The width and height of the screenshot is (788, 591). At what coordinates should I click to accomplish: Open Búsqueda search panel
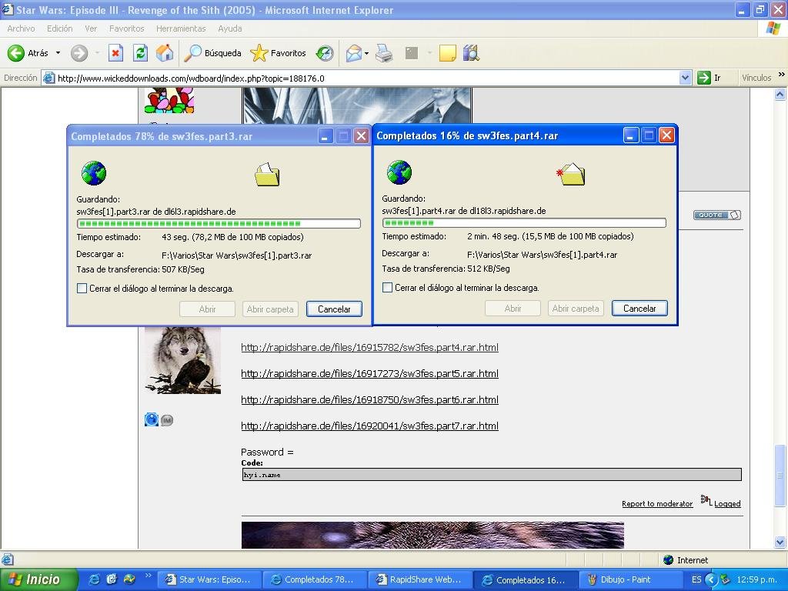(x=212, y=53)
